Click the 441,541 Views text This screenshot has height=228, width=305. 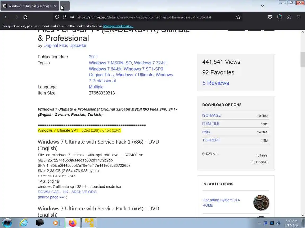[221, 62]
